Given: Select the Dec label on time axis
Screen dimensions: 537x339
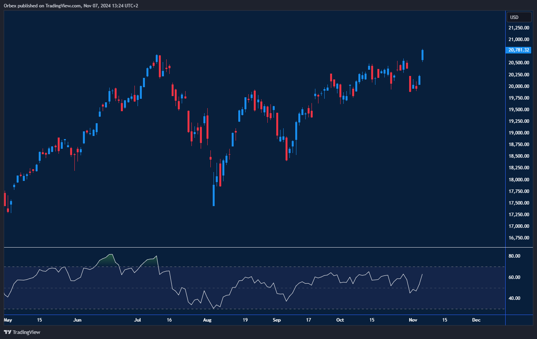Looking at the screenshot, I should pyautogui.click(x=476, y=320).
